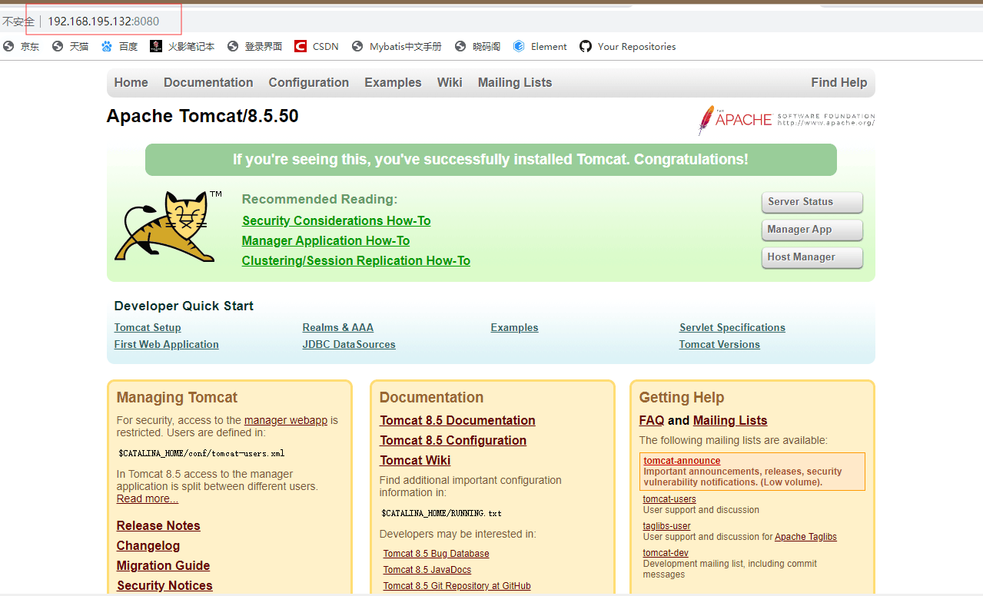The width and height of the screenshot is (983, 596).
Task: Go to the Home nav item
Action: 131,83
